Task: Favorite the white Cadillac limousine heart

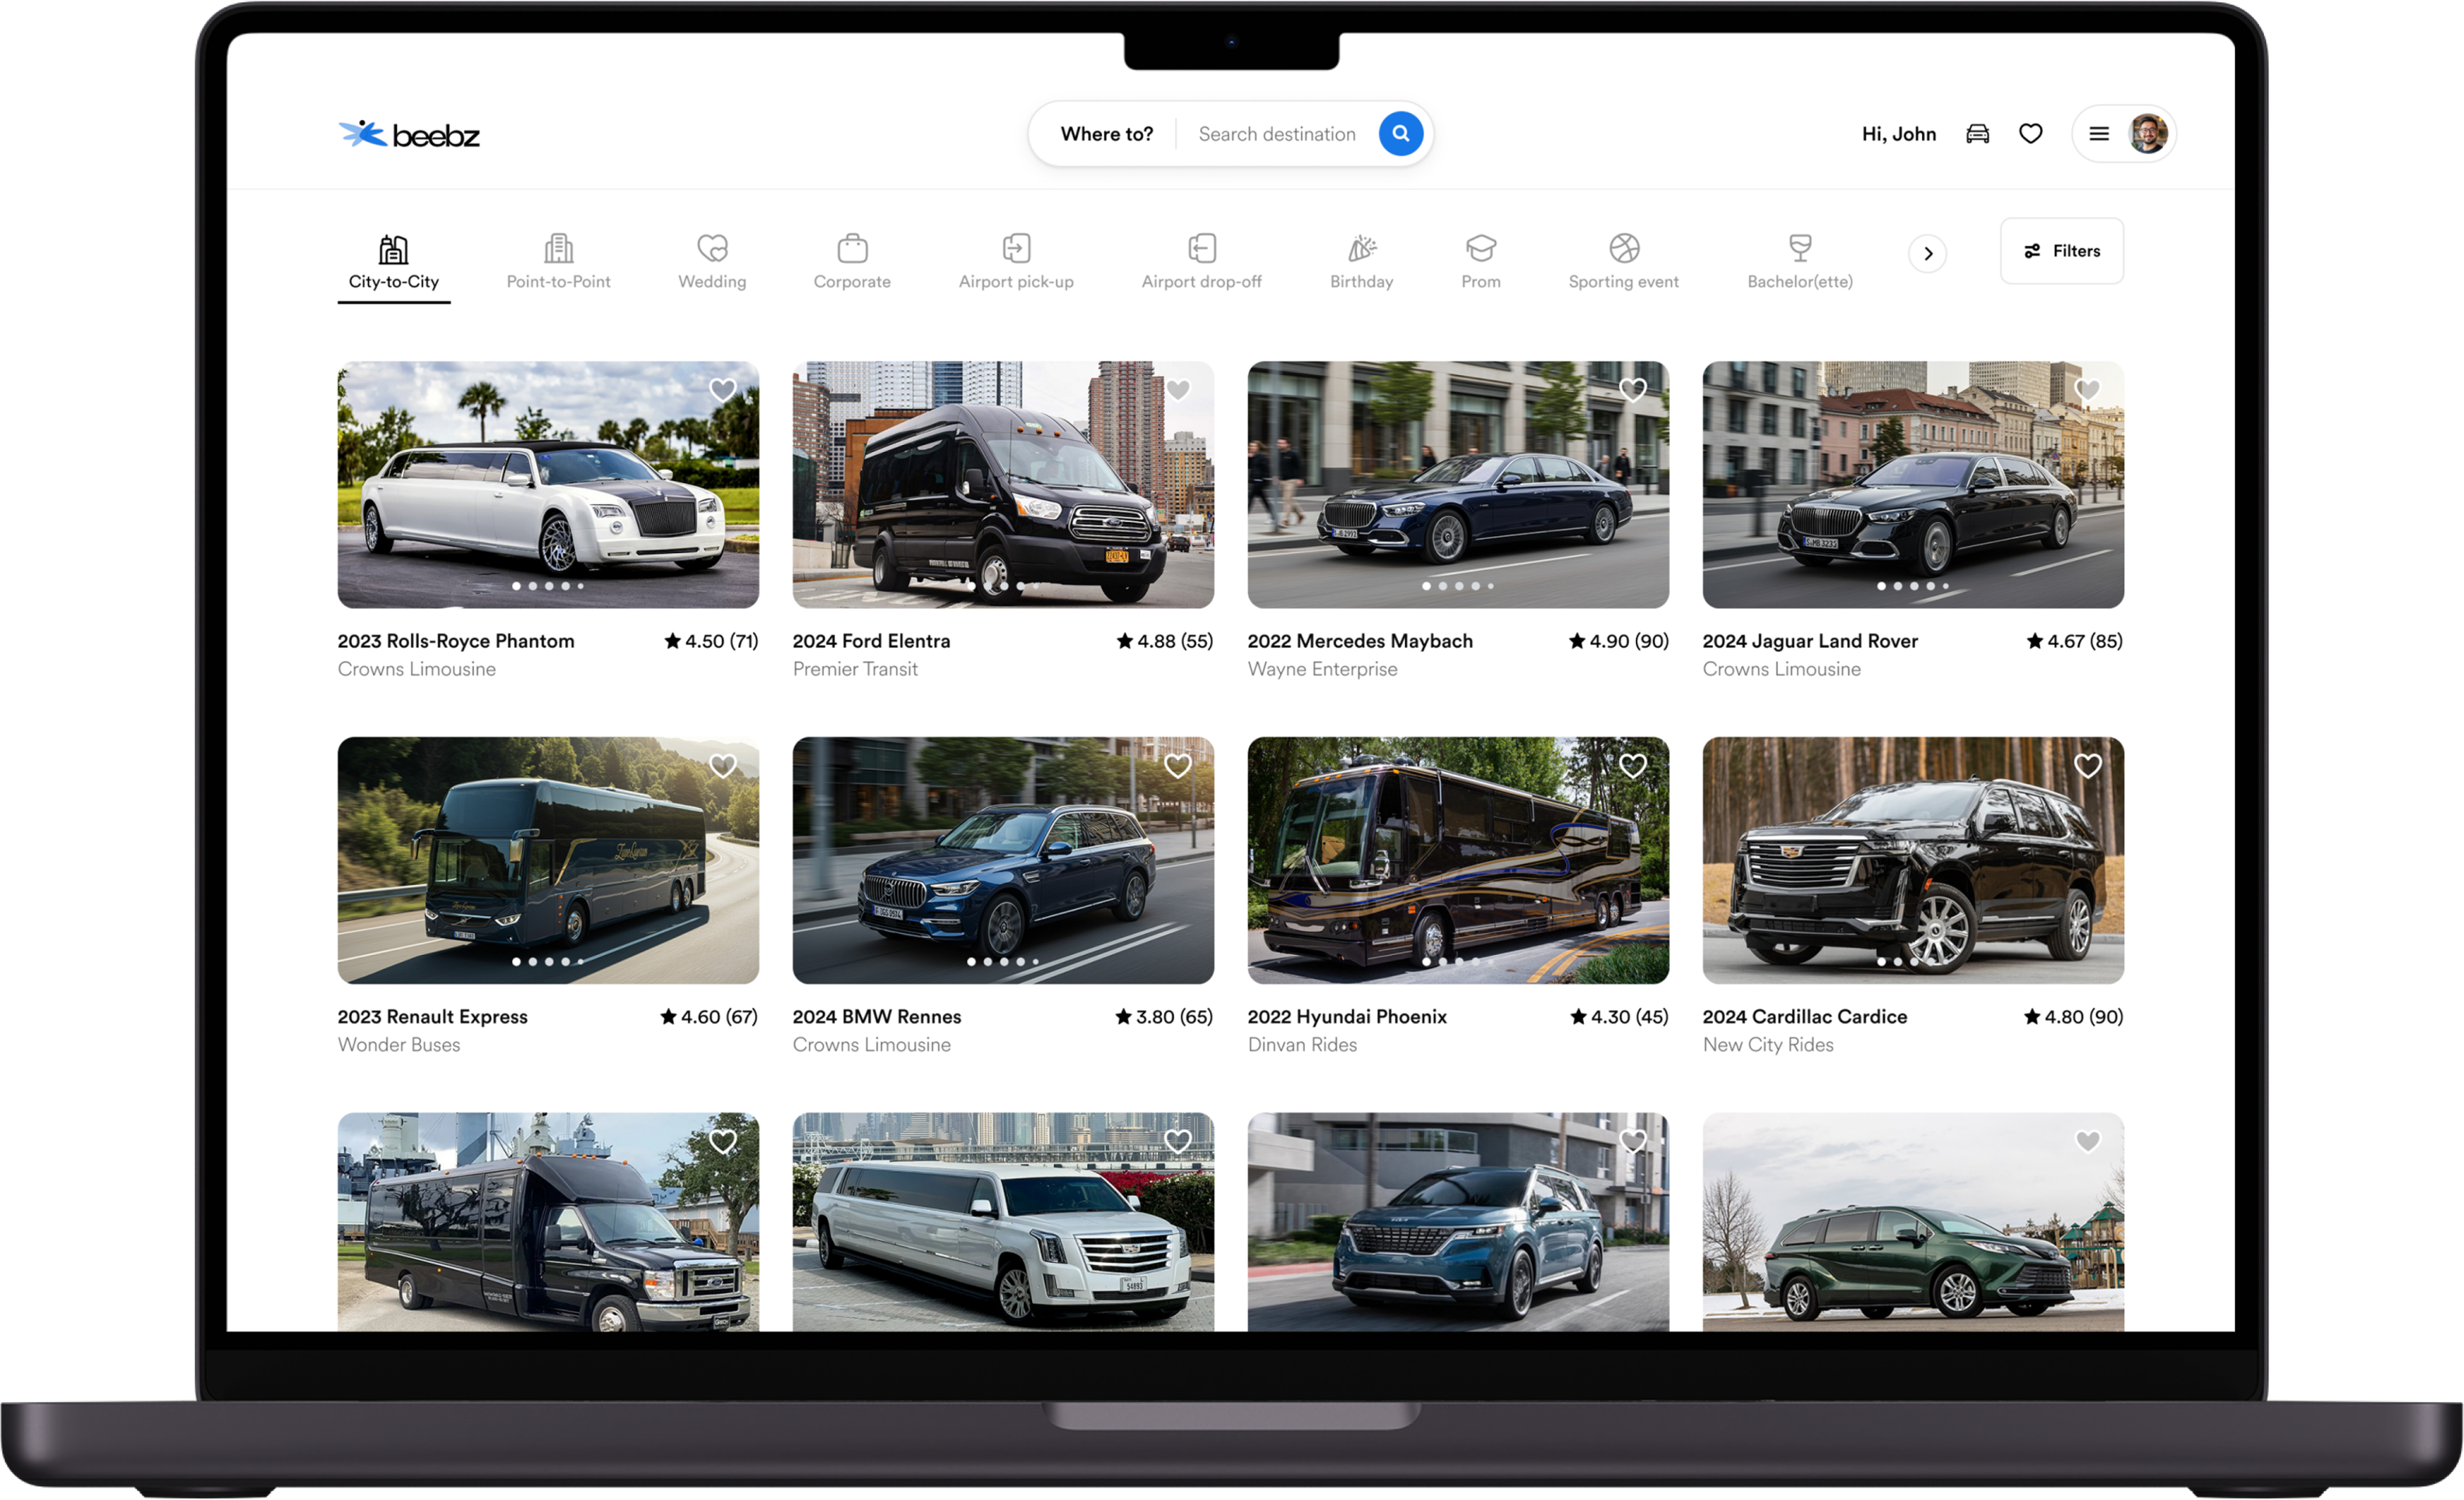Action: point(1178,1141)
